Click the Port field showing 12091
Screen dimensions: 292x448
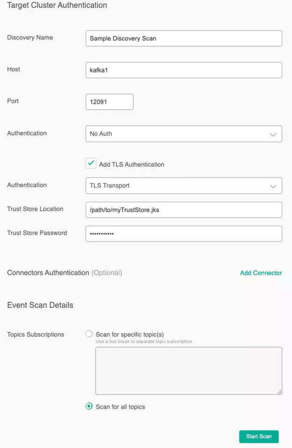(109, 101)
